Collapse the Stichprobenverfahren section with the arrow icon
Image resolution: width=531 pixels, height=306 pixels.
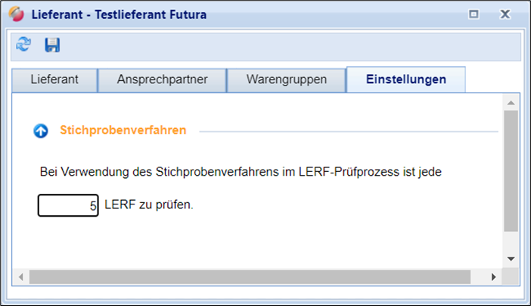(41, 131)
